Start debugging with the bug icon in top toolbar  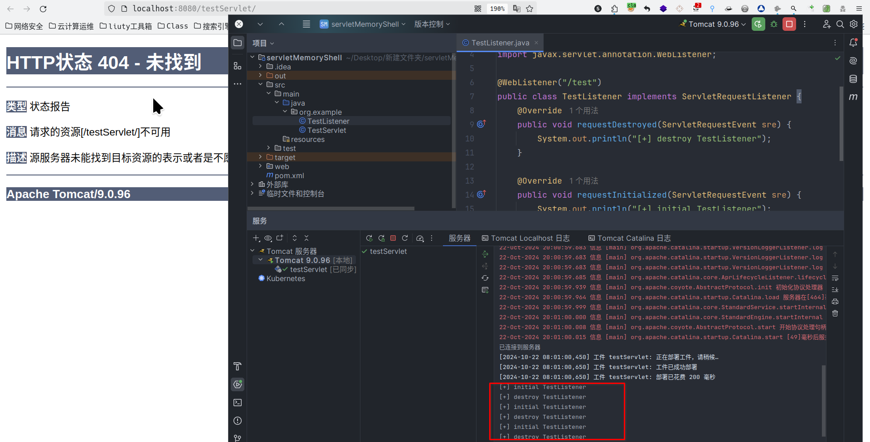click(774, 24)
